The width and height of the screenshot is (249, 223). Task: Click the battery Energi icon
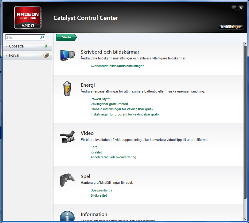point(67,89)
